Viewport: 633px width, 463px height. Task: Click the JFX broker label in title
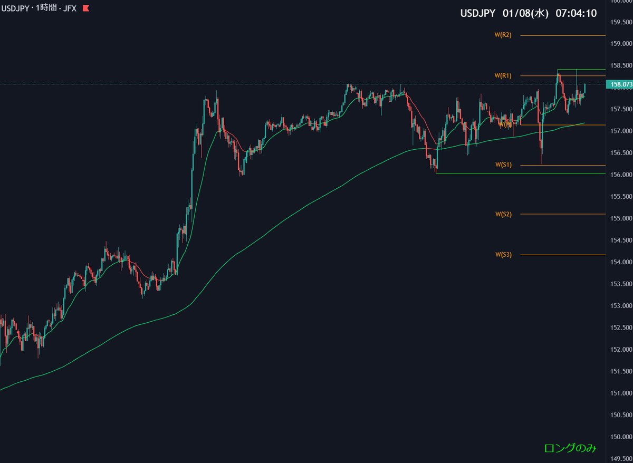pos(69,8)
